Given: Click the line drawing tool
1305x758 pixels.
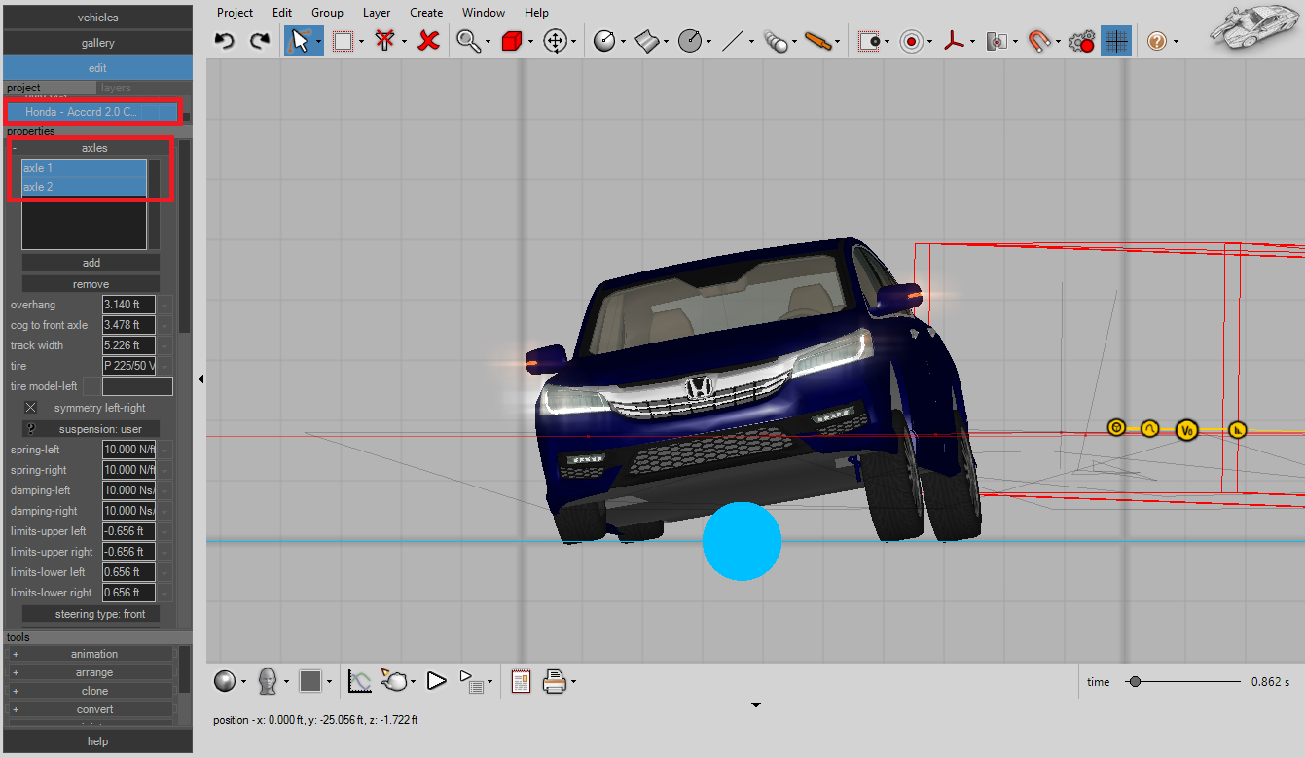Looking at the screenshot, I should pos(733,41).
